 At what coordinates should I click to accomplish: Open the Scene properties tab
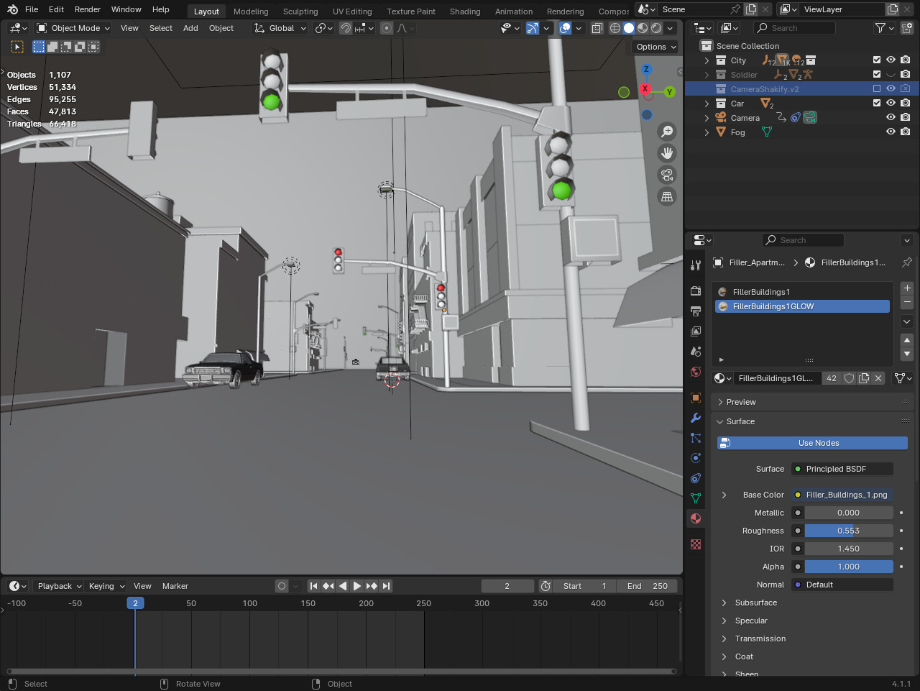tap(696, 352)
